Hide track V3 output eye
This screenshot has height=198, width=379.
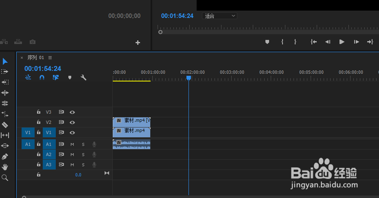coord(72,112)
